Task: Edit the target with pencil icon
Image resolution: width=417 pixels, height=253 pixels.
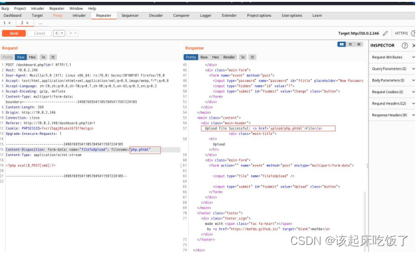Action: tap(385, 33)
